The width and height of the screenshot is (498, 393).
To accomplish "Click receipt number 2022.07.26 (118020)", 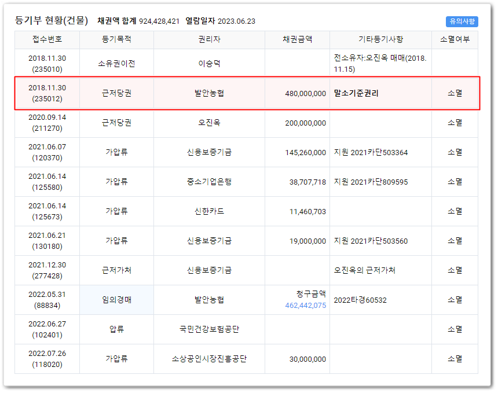I will [x=47, y=359].
